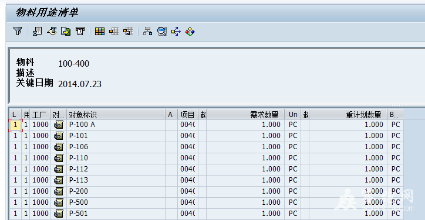Select the Un column header
Viewport: 425px width, 220px height.
point(293,115)
